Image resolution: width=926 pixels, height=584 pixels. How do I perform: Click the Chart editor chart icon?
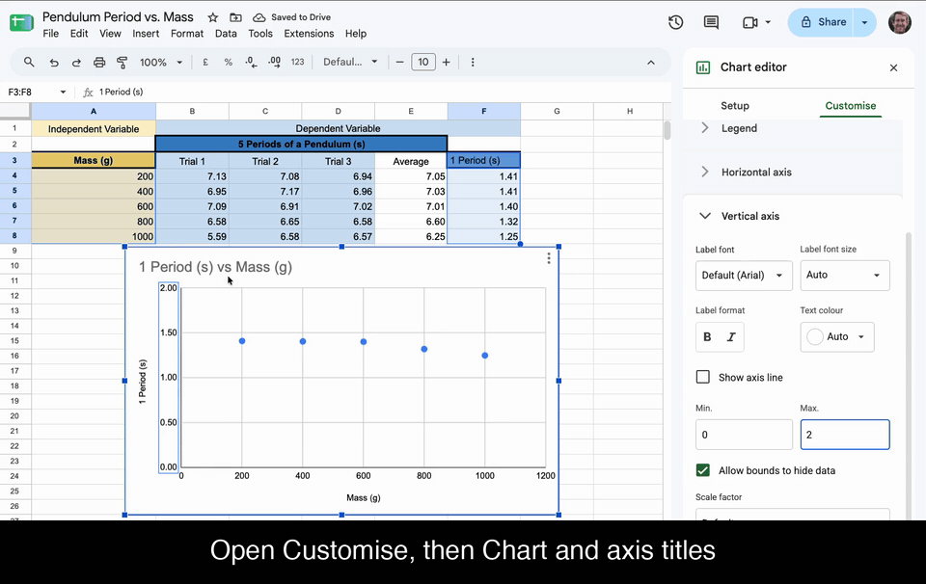pyautogui.click(x=703, y=67)
